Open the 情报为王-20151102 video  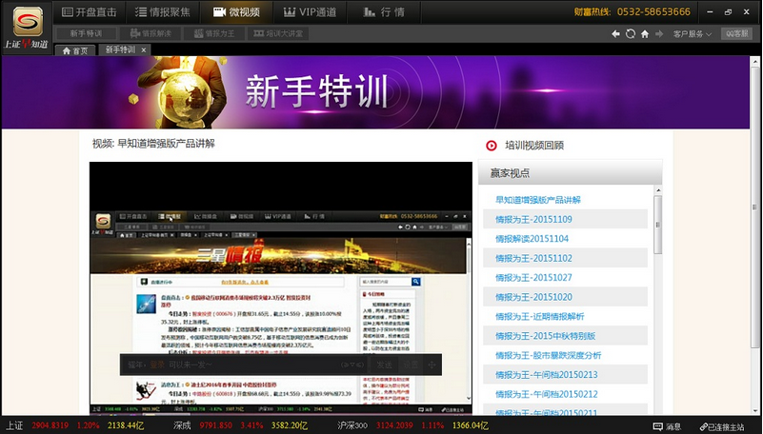point(533,258)
